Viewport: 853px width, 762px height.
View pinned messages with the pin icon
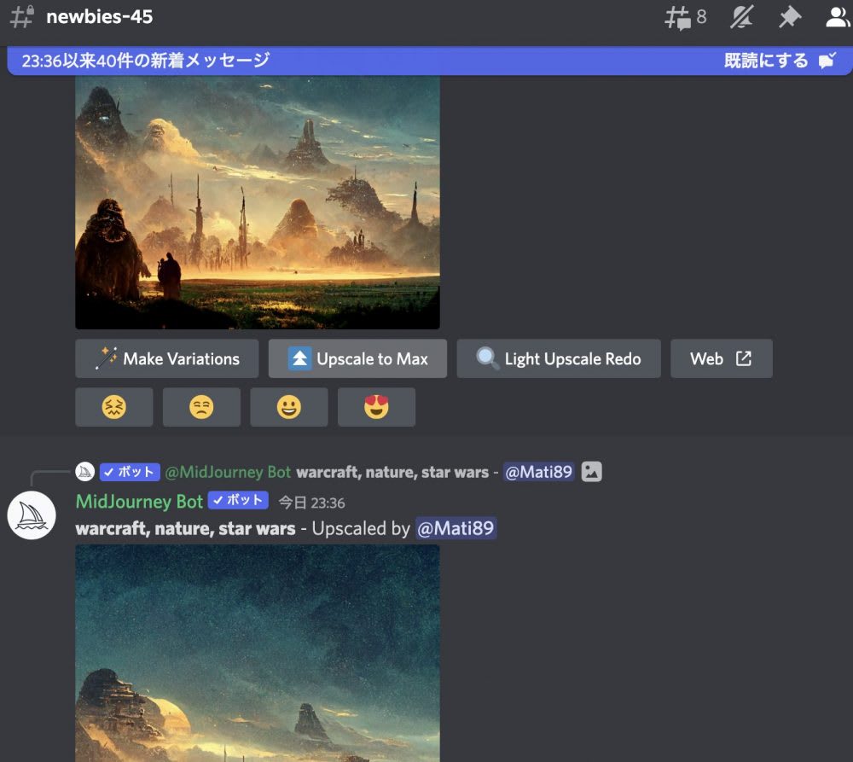click(789, 15)
